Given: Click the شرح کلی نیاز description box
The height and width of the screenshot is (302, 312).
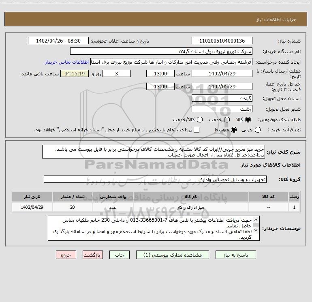Looking at the screenshot, I should (154, 152).
